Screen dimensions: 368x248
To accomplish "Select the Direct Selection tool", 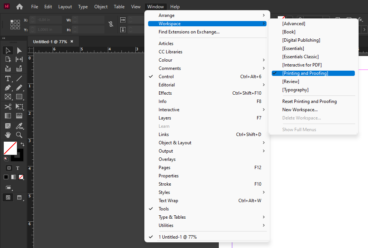I will click(x=19, y=50).
